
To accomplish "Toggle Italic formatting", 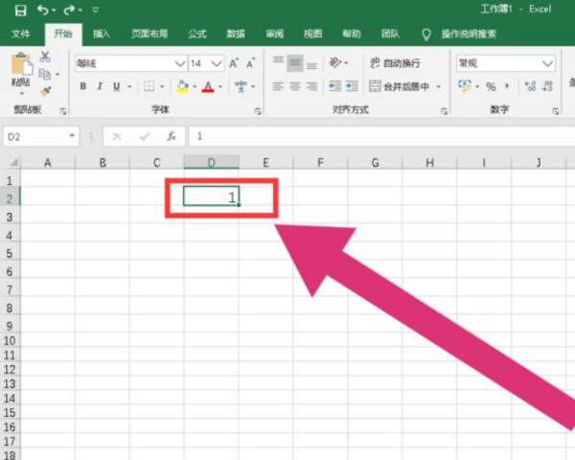I will pyautogui.click(x=100, y=86).
